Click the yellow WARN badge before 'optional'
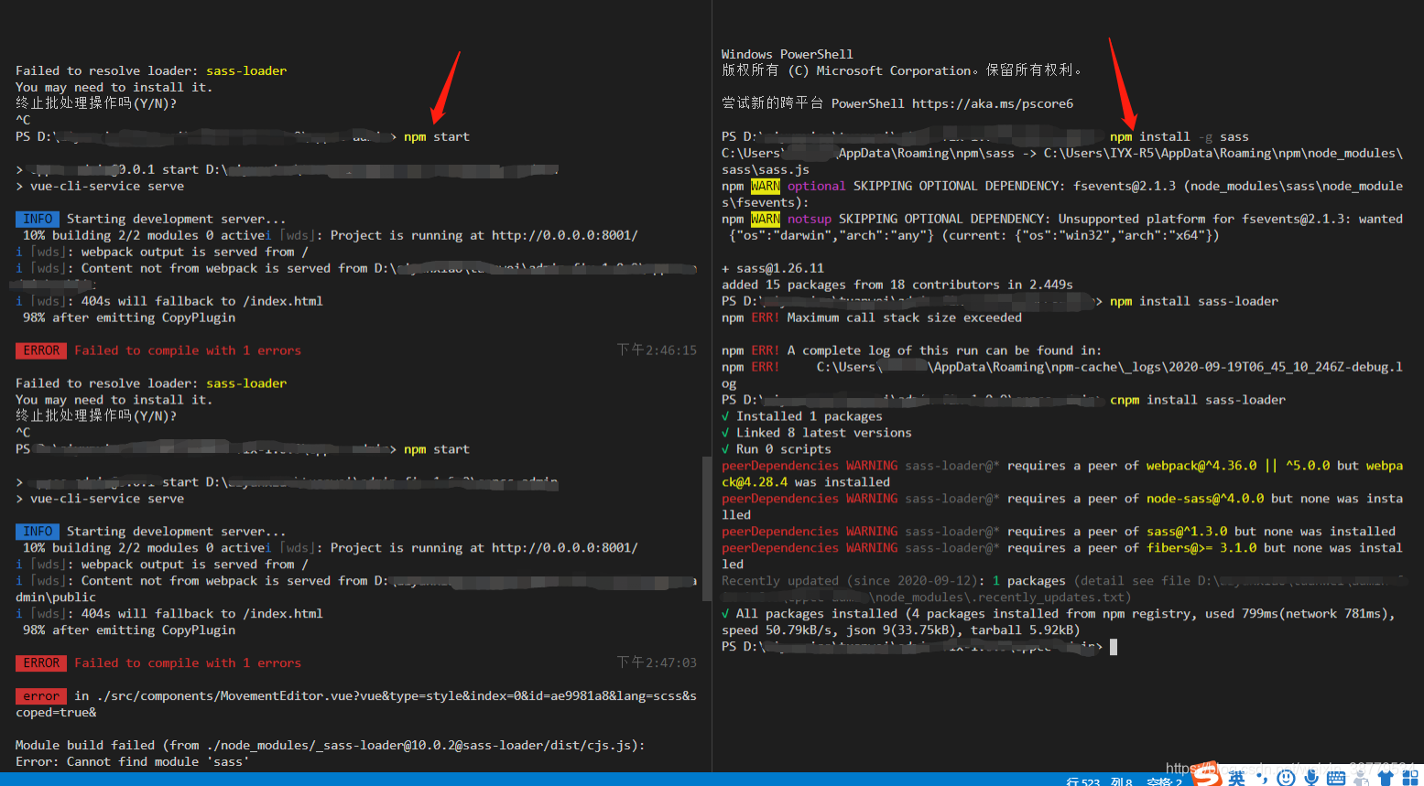This screenshot has width=1424, height=786. (766, 186)
